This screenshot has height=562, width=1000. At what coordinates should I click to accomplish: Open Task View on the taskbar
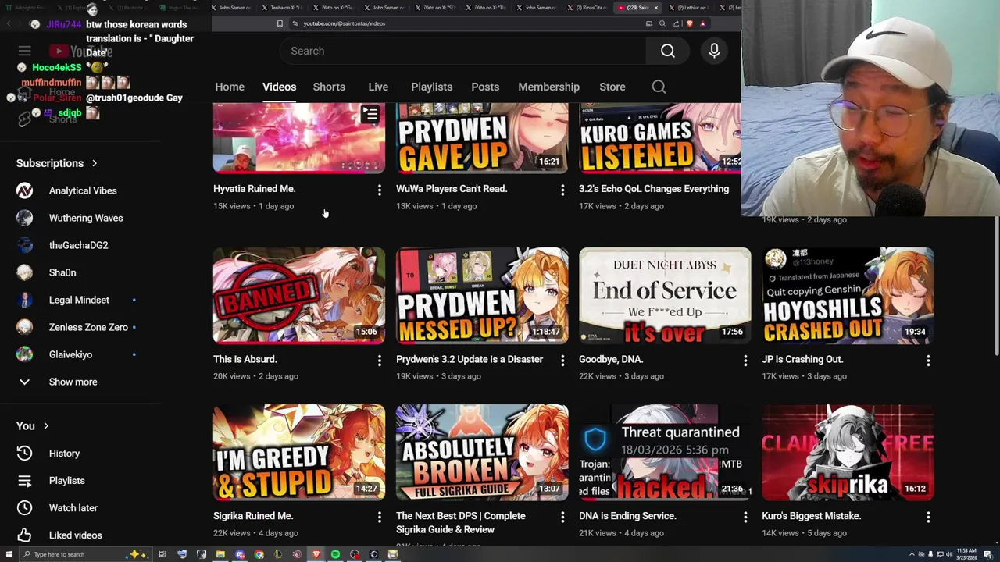point(162,554)
